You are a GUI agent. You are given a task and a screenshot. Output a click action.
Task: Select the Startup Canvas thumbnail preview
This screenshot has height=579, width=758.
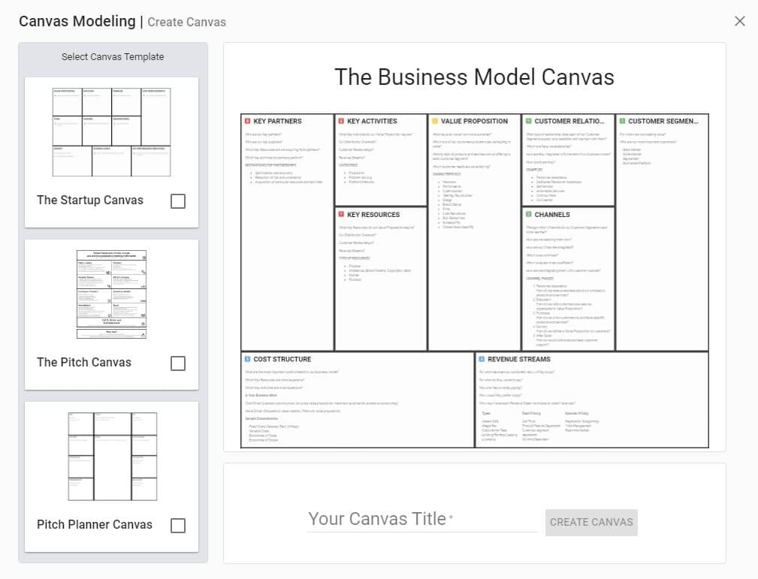tap(112, 132)
